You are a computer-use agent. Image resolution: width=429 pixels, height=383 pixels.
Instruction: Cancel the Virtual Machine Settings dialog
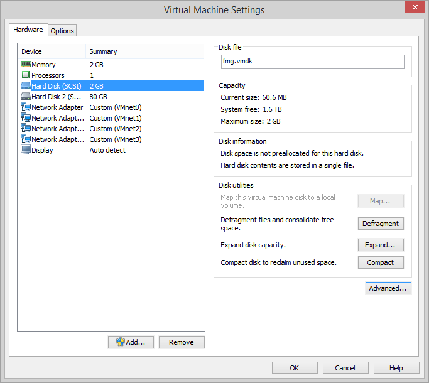coord(345,368)
